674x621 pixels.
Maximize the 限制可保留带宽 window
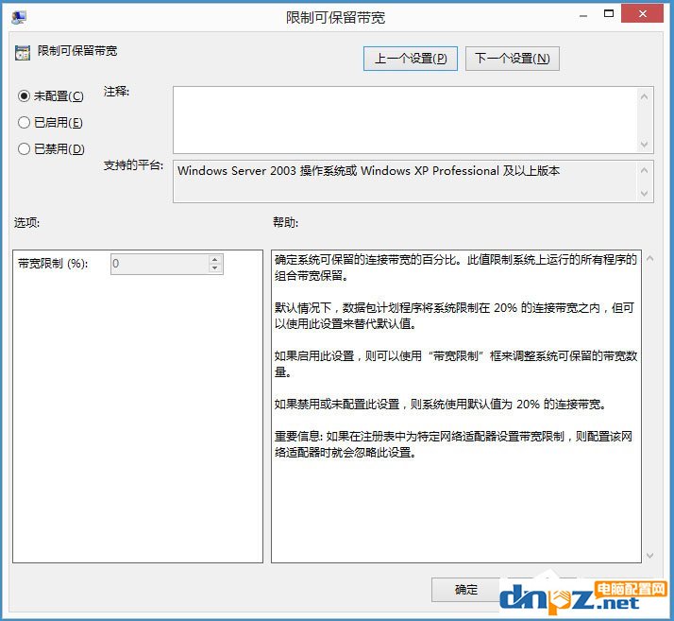pyautogui.click(x=609, y=14)
